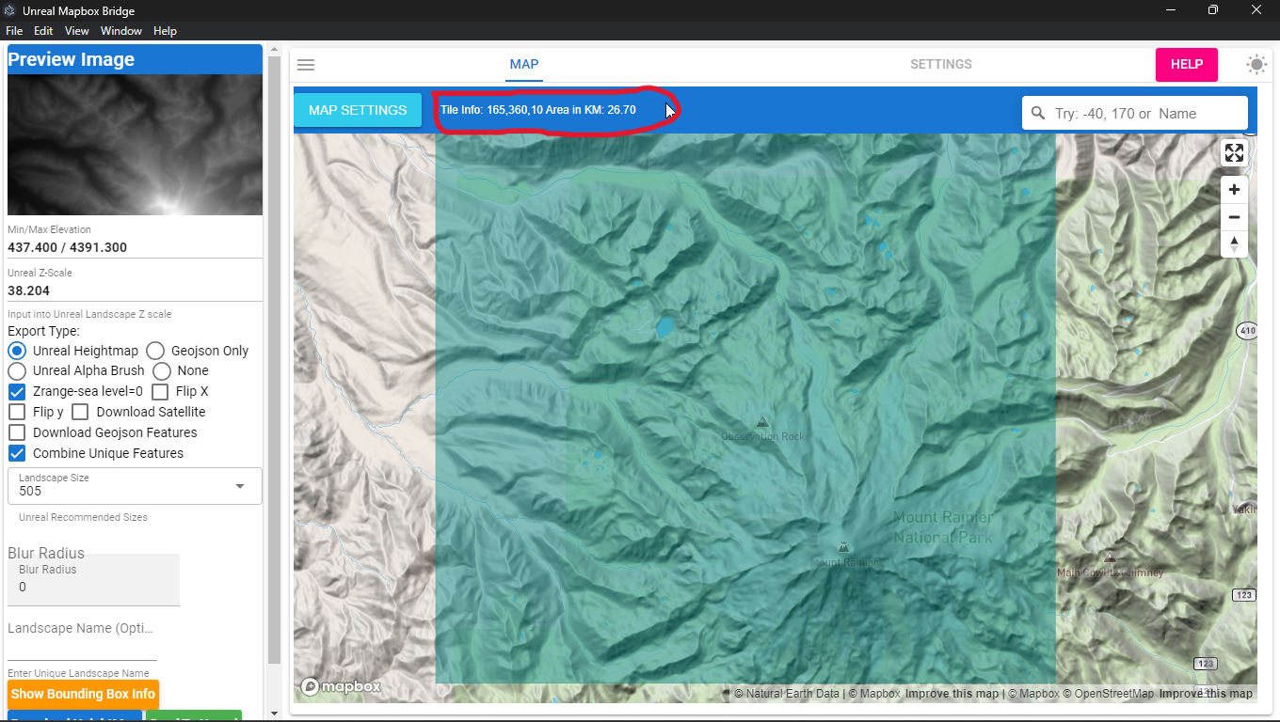Click the fullscreen map icon
Viewport: 1280px width, 722px height.
click(x=1234, y=153)
